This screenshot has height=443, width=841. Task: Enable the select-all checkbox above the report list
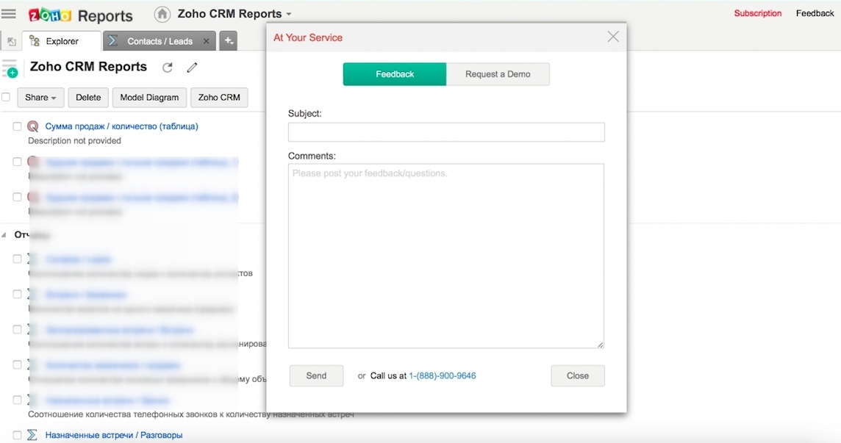tap(5, 96)
